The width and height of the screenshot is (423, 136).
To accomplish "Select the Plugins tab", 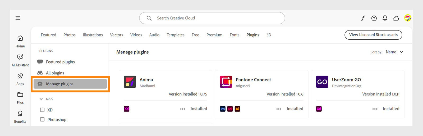I will [x=253, y=35].
